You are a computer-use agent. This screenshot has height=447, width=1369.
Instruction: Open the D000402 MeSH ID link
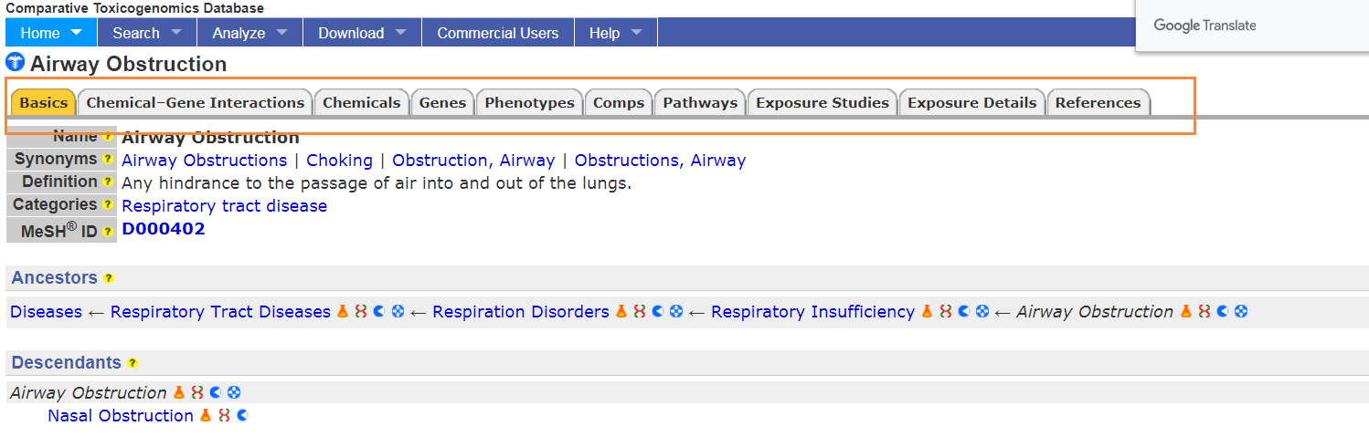click(164, 229)
